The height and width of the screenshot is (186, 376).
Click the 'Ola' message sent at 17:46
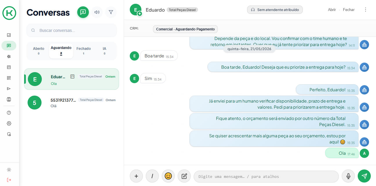click(x=342, y=153)
